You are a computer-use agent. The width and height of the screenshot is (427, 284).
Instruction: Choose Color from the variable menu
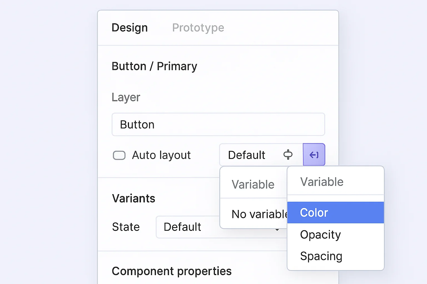click(335, 213)
